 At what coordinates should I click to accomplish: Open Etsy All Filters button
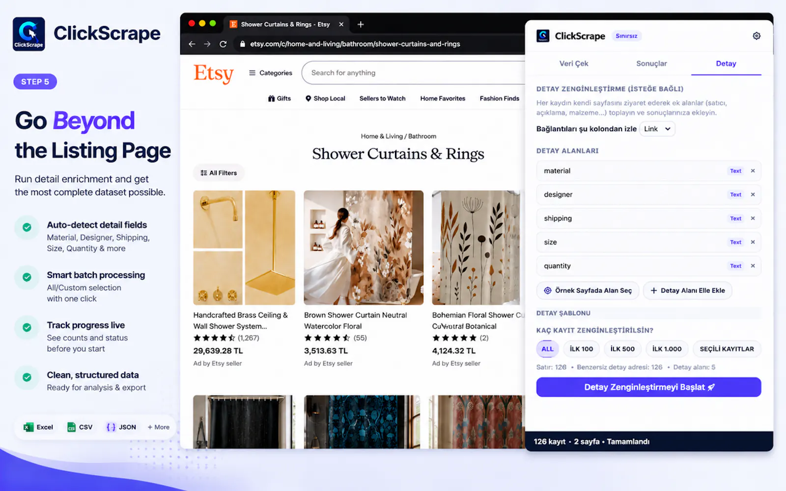tap(219, 173)
